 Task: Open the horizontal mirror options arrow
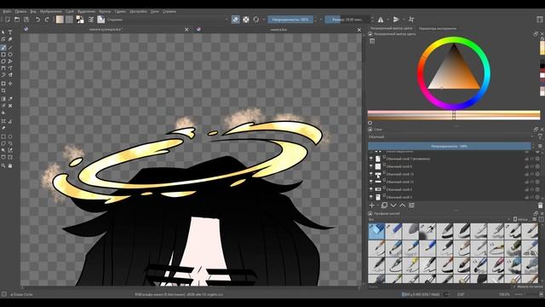[x=388, y=20]
